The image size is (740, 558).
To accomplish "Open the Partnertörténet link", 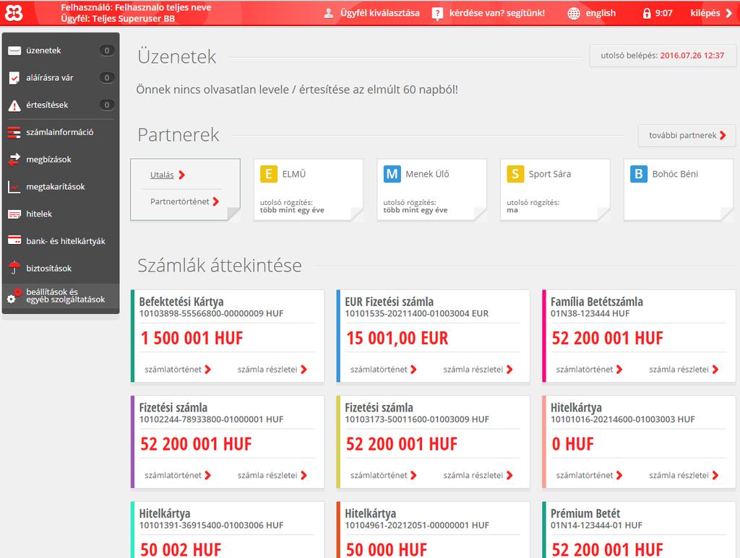I will 179,201.
